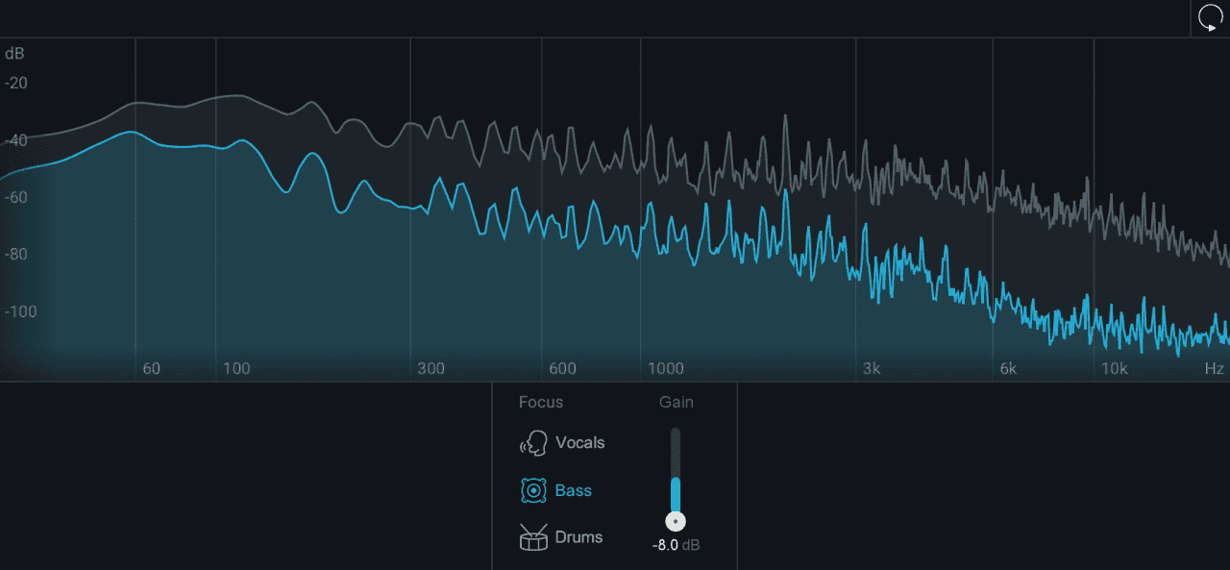Click the -20 dB scale label
The height and width of the screenshot is (570, 1230).
click(x=16, y=84)
